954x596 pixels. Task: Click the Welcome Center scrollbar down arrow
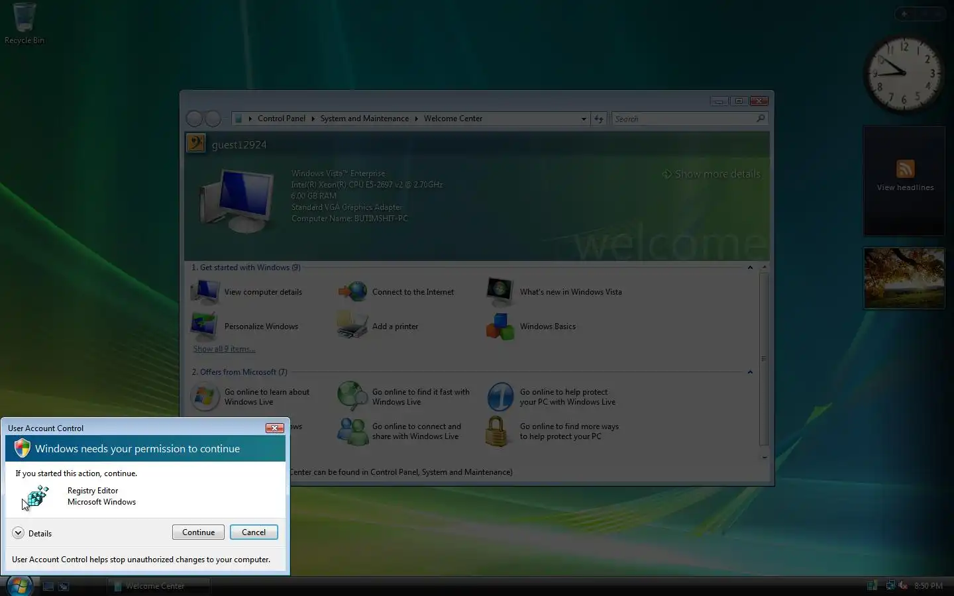764,457
